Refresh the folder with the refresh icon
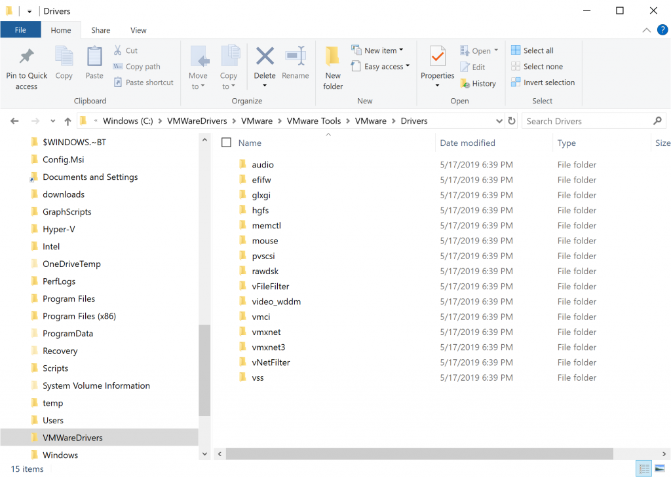Viewport: 671px width, 477px height. pos(510,120)
